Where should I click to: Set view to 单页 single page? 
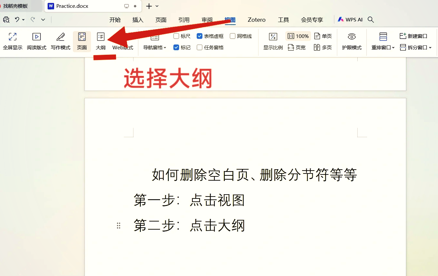point(323,36)
